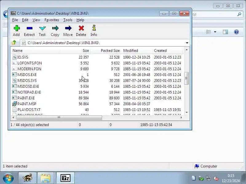Click the PLAYDOS.TXT file name
Image resolution: width=246 pixels, height=184 pixels.
29,110
